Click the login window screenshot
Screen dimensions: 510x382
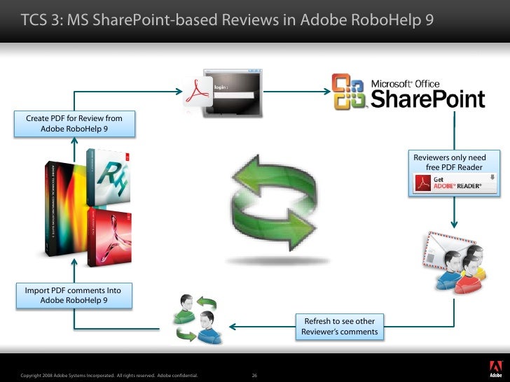pyautogui.click(x=233, y=93)
